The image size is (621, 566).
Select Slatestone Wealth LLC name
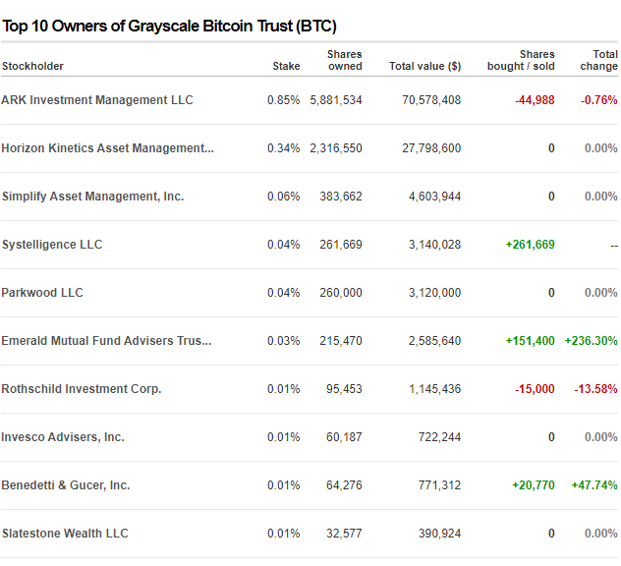65,534
